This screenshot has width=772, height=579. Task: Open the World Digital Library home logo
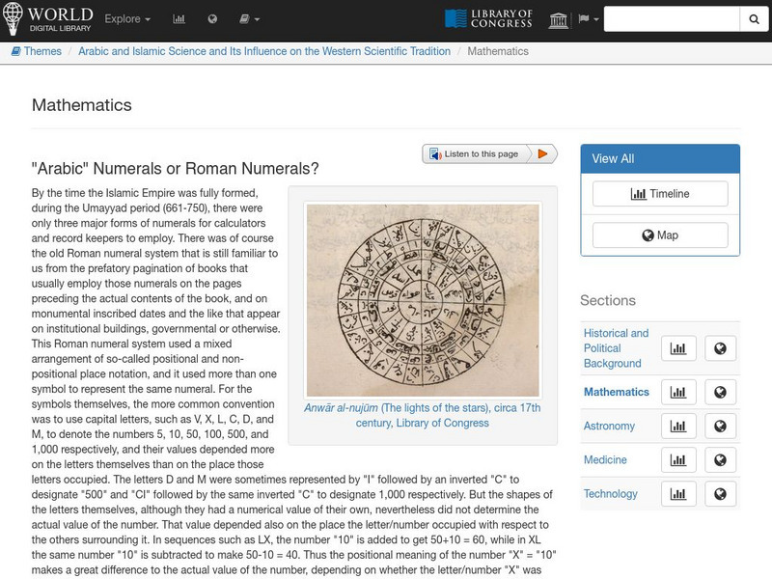pos(47,18)
